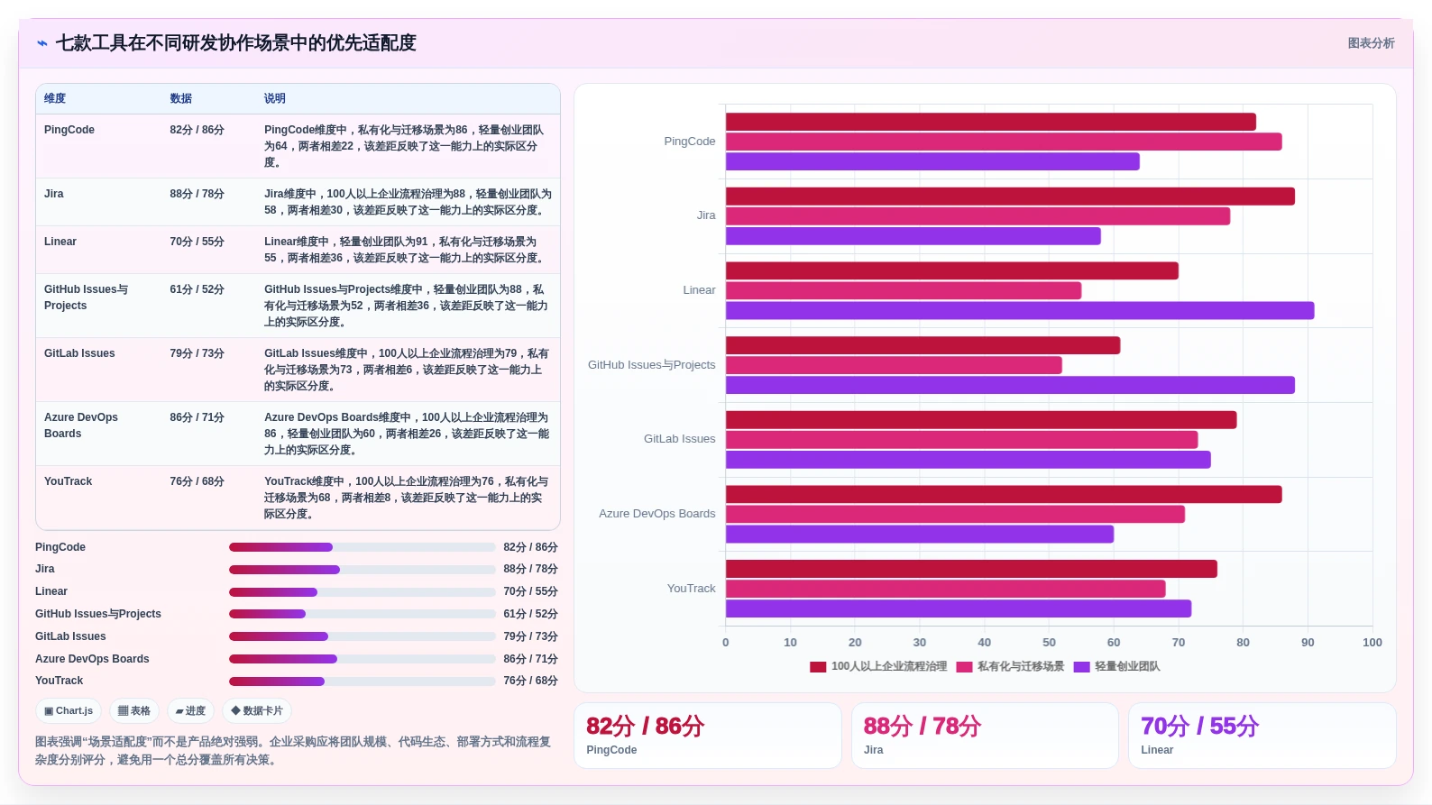The image size is (1432, 805).
Task: Click the PingCode description text in table
Action: (405, 146)
